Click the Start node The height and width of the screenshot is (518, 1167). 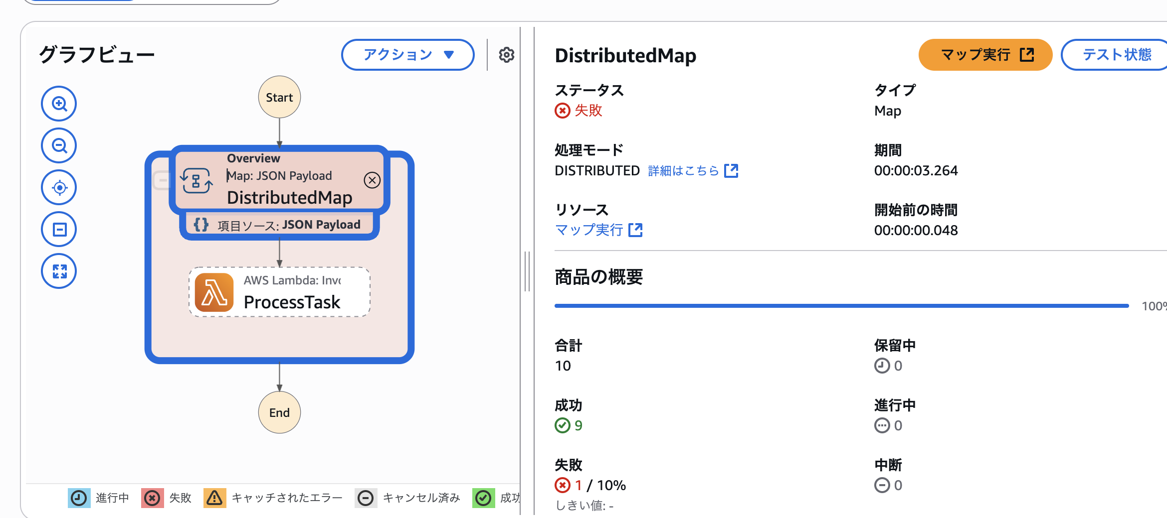(x=279, y=97)
